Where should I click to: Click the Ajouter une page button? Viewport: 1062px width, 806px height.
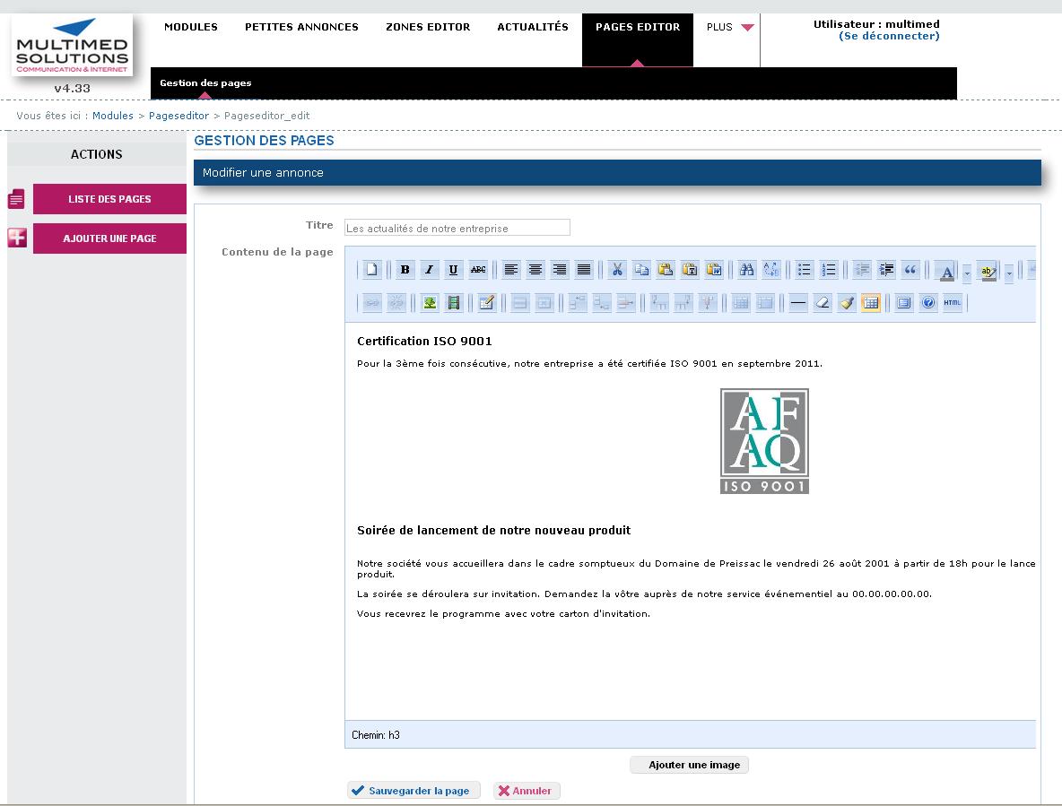(x=109, y=238)
